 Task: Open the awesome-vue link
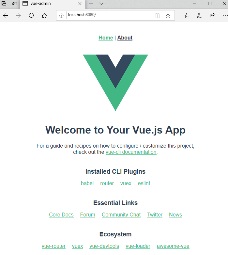click(173, 246)
